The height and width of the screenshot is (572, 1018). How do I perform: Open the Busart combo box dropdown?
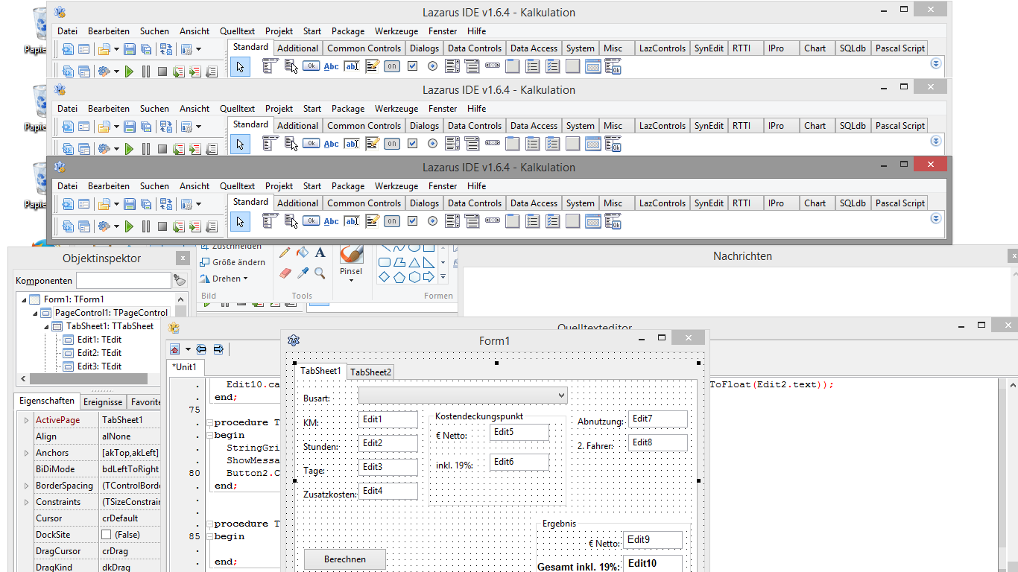(x=560, y=395)
